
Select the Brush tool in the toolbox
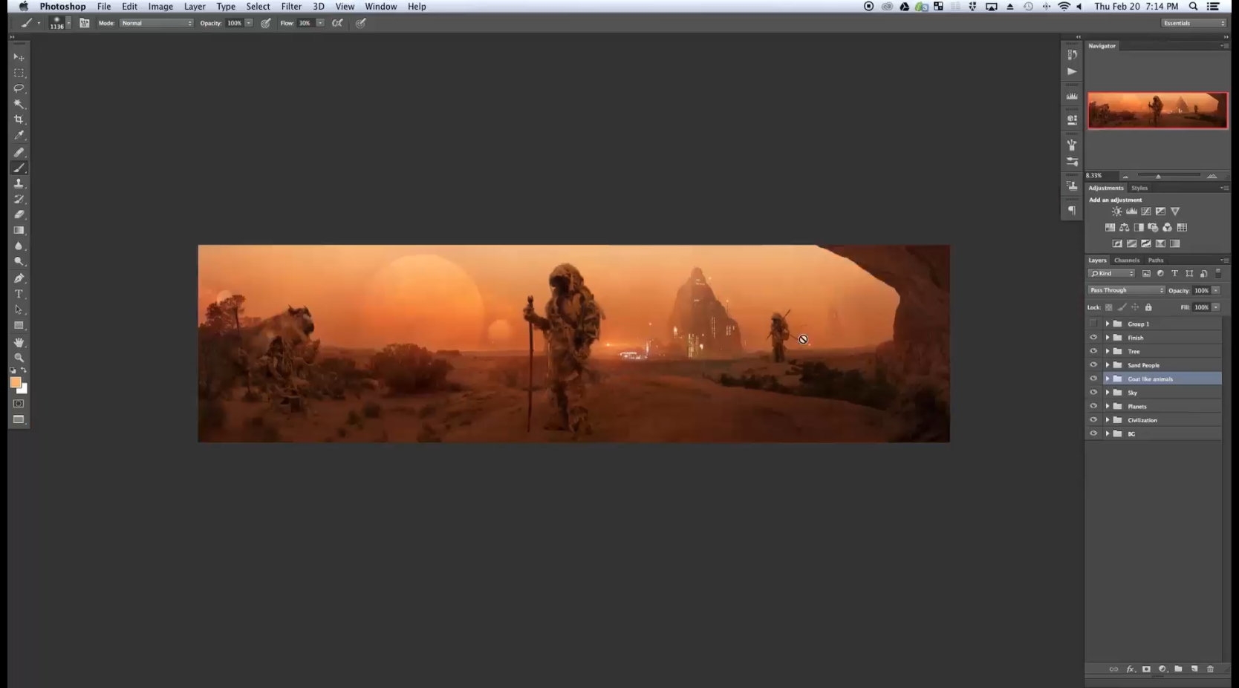[19, 168]
